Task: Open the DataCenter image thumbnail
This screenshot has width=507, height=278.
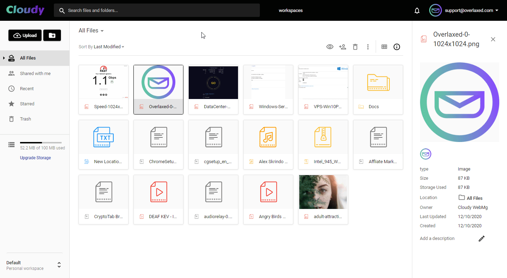Action: [x=213, y=82]
